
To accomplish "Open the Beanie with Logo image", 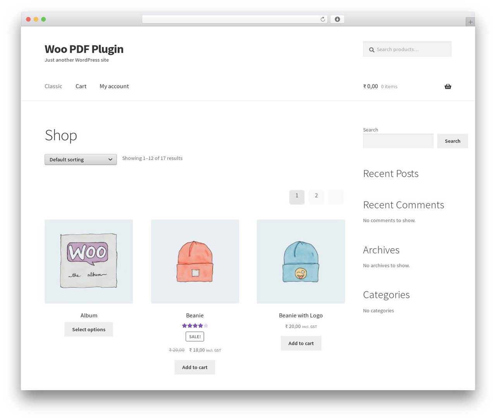I will pyautogui.click(x=301, y=262).
